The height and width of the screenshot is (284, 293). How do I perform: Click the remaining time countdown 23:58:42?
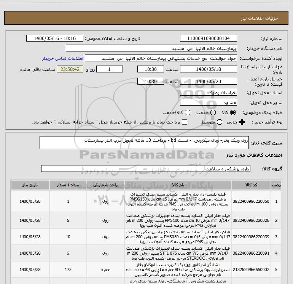pyautogui.click(x=70, y=69)
